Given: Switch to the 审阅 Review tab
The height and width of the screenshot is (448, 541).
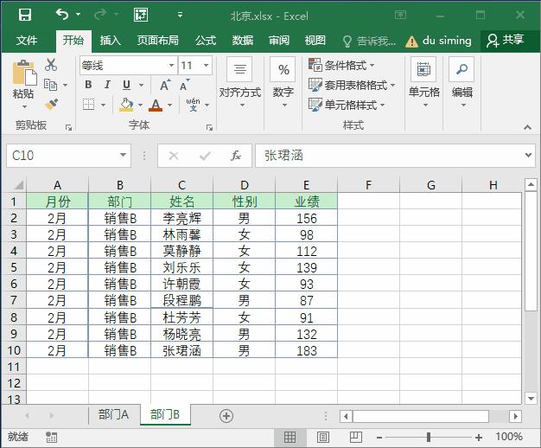Looking at the screenshot, I should coord(279,41).
